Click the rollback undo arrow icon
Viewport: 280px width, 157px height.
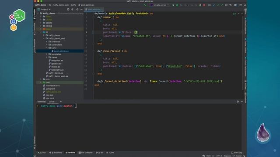[x=231, y=5]
